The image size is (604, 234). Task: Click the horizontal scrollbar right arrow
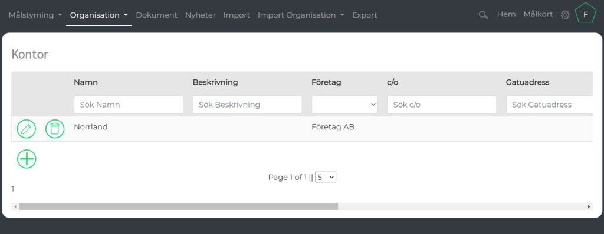(589, 207)
